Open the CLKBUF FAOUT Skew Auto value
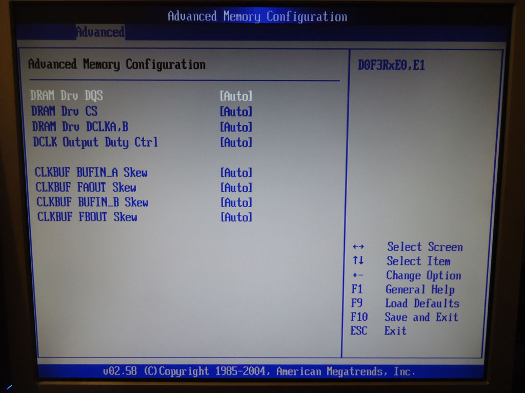 [236, 187]
